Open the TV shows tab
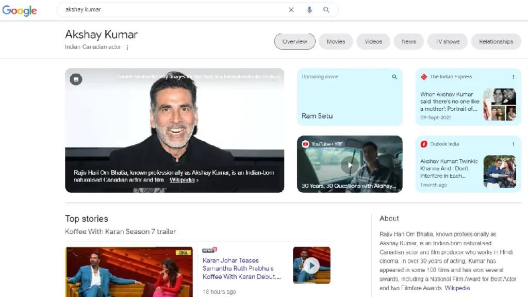Screen dimensions: 528x297 pos(448,41)
